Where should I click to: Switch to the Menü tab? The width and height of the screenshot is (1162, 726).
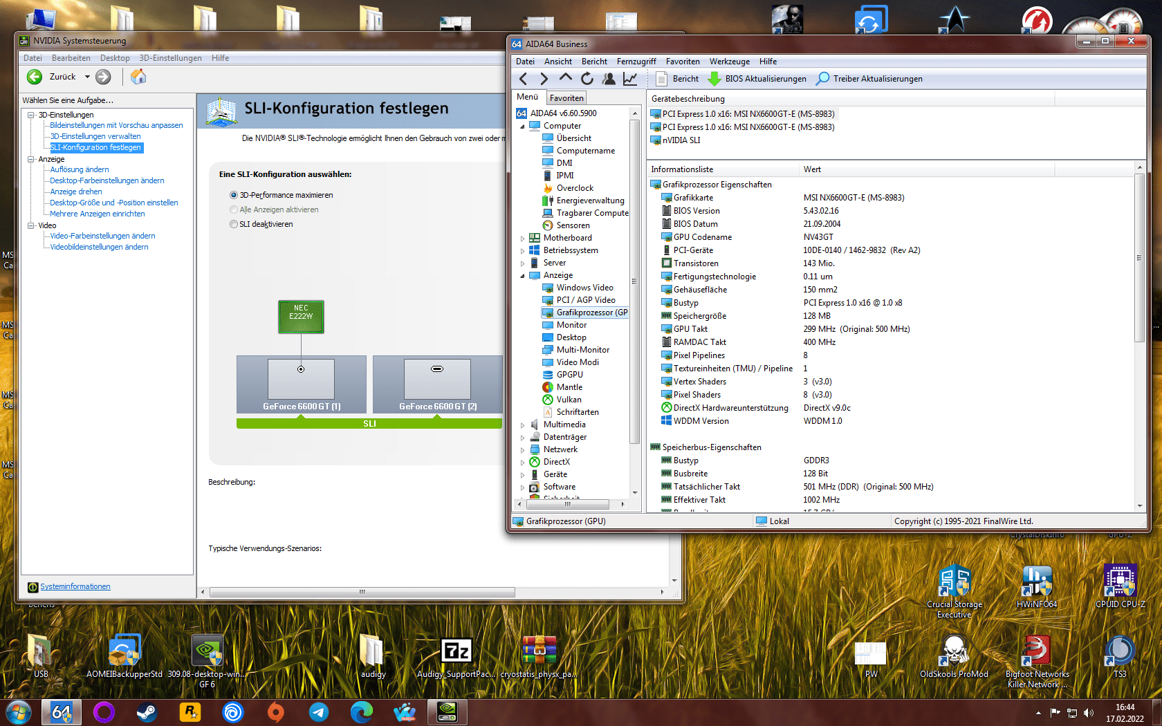pyautogui.click(x=527, y=97)
